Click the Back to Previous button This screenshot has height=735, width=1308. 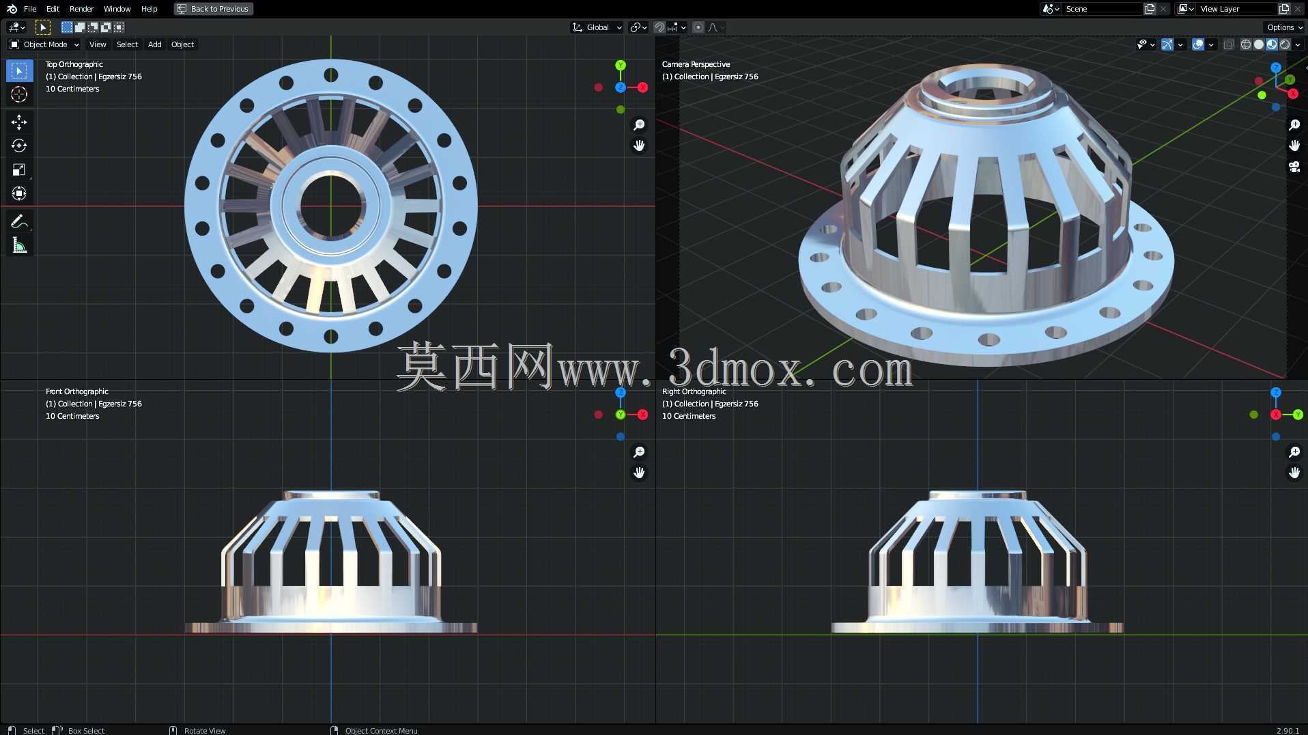click(213, 9)
